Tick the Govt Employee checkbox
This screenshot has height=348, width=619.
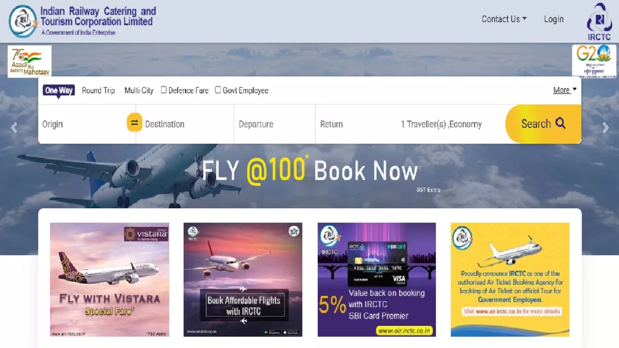(218, 90)
